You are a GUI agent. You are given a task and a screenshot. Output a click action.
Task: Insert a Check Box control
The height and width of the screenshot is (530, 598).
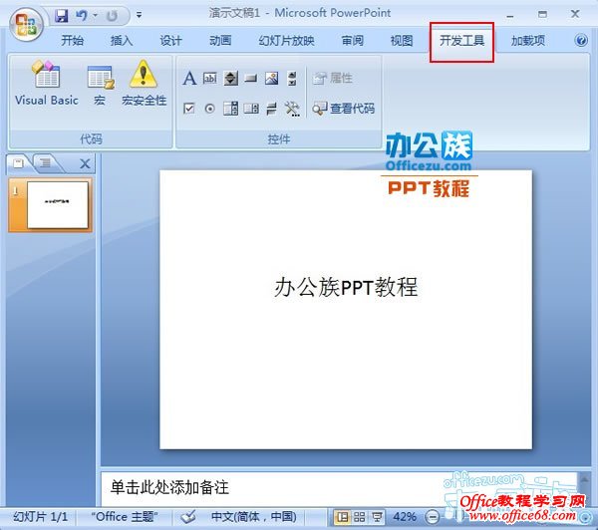[188, 109]
